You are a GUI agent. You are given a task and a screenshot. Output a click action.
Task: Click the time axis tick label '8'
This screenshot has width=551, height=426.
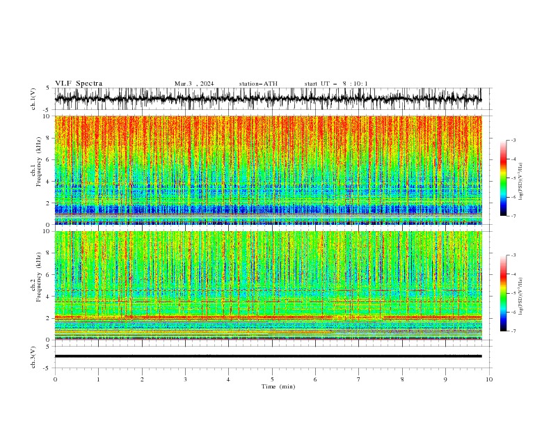402,379
